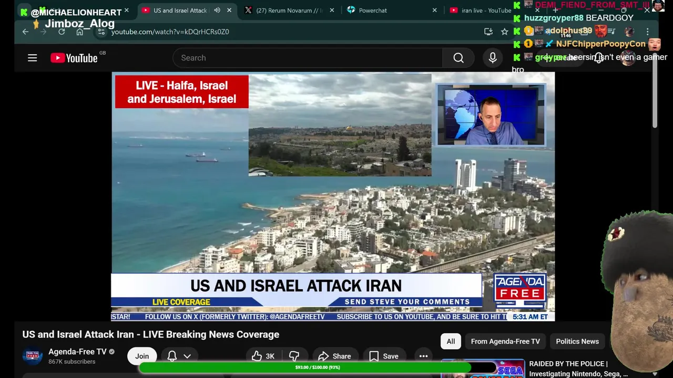
Task: Close the US and Israel Attack tab
Action: coord(229,10)
